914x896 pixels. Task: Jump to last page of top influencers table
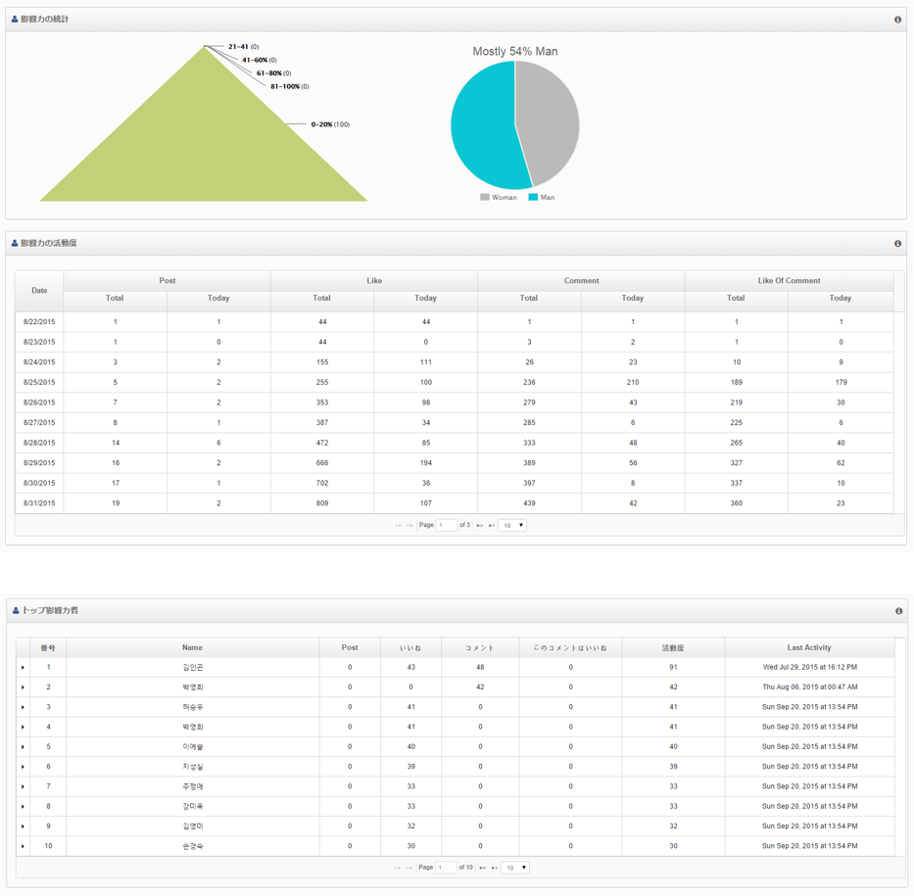[493, 868]
